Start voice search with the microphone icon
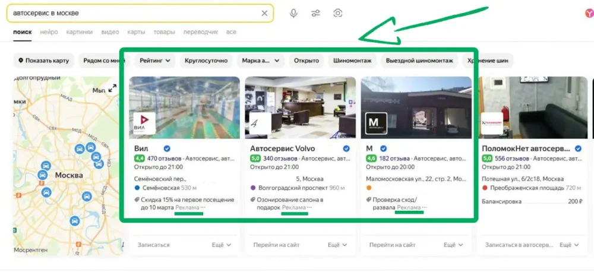The height and width of the screenshot is (272, 594). coord(293,13)
